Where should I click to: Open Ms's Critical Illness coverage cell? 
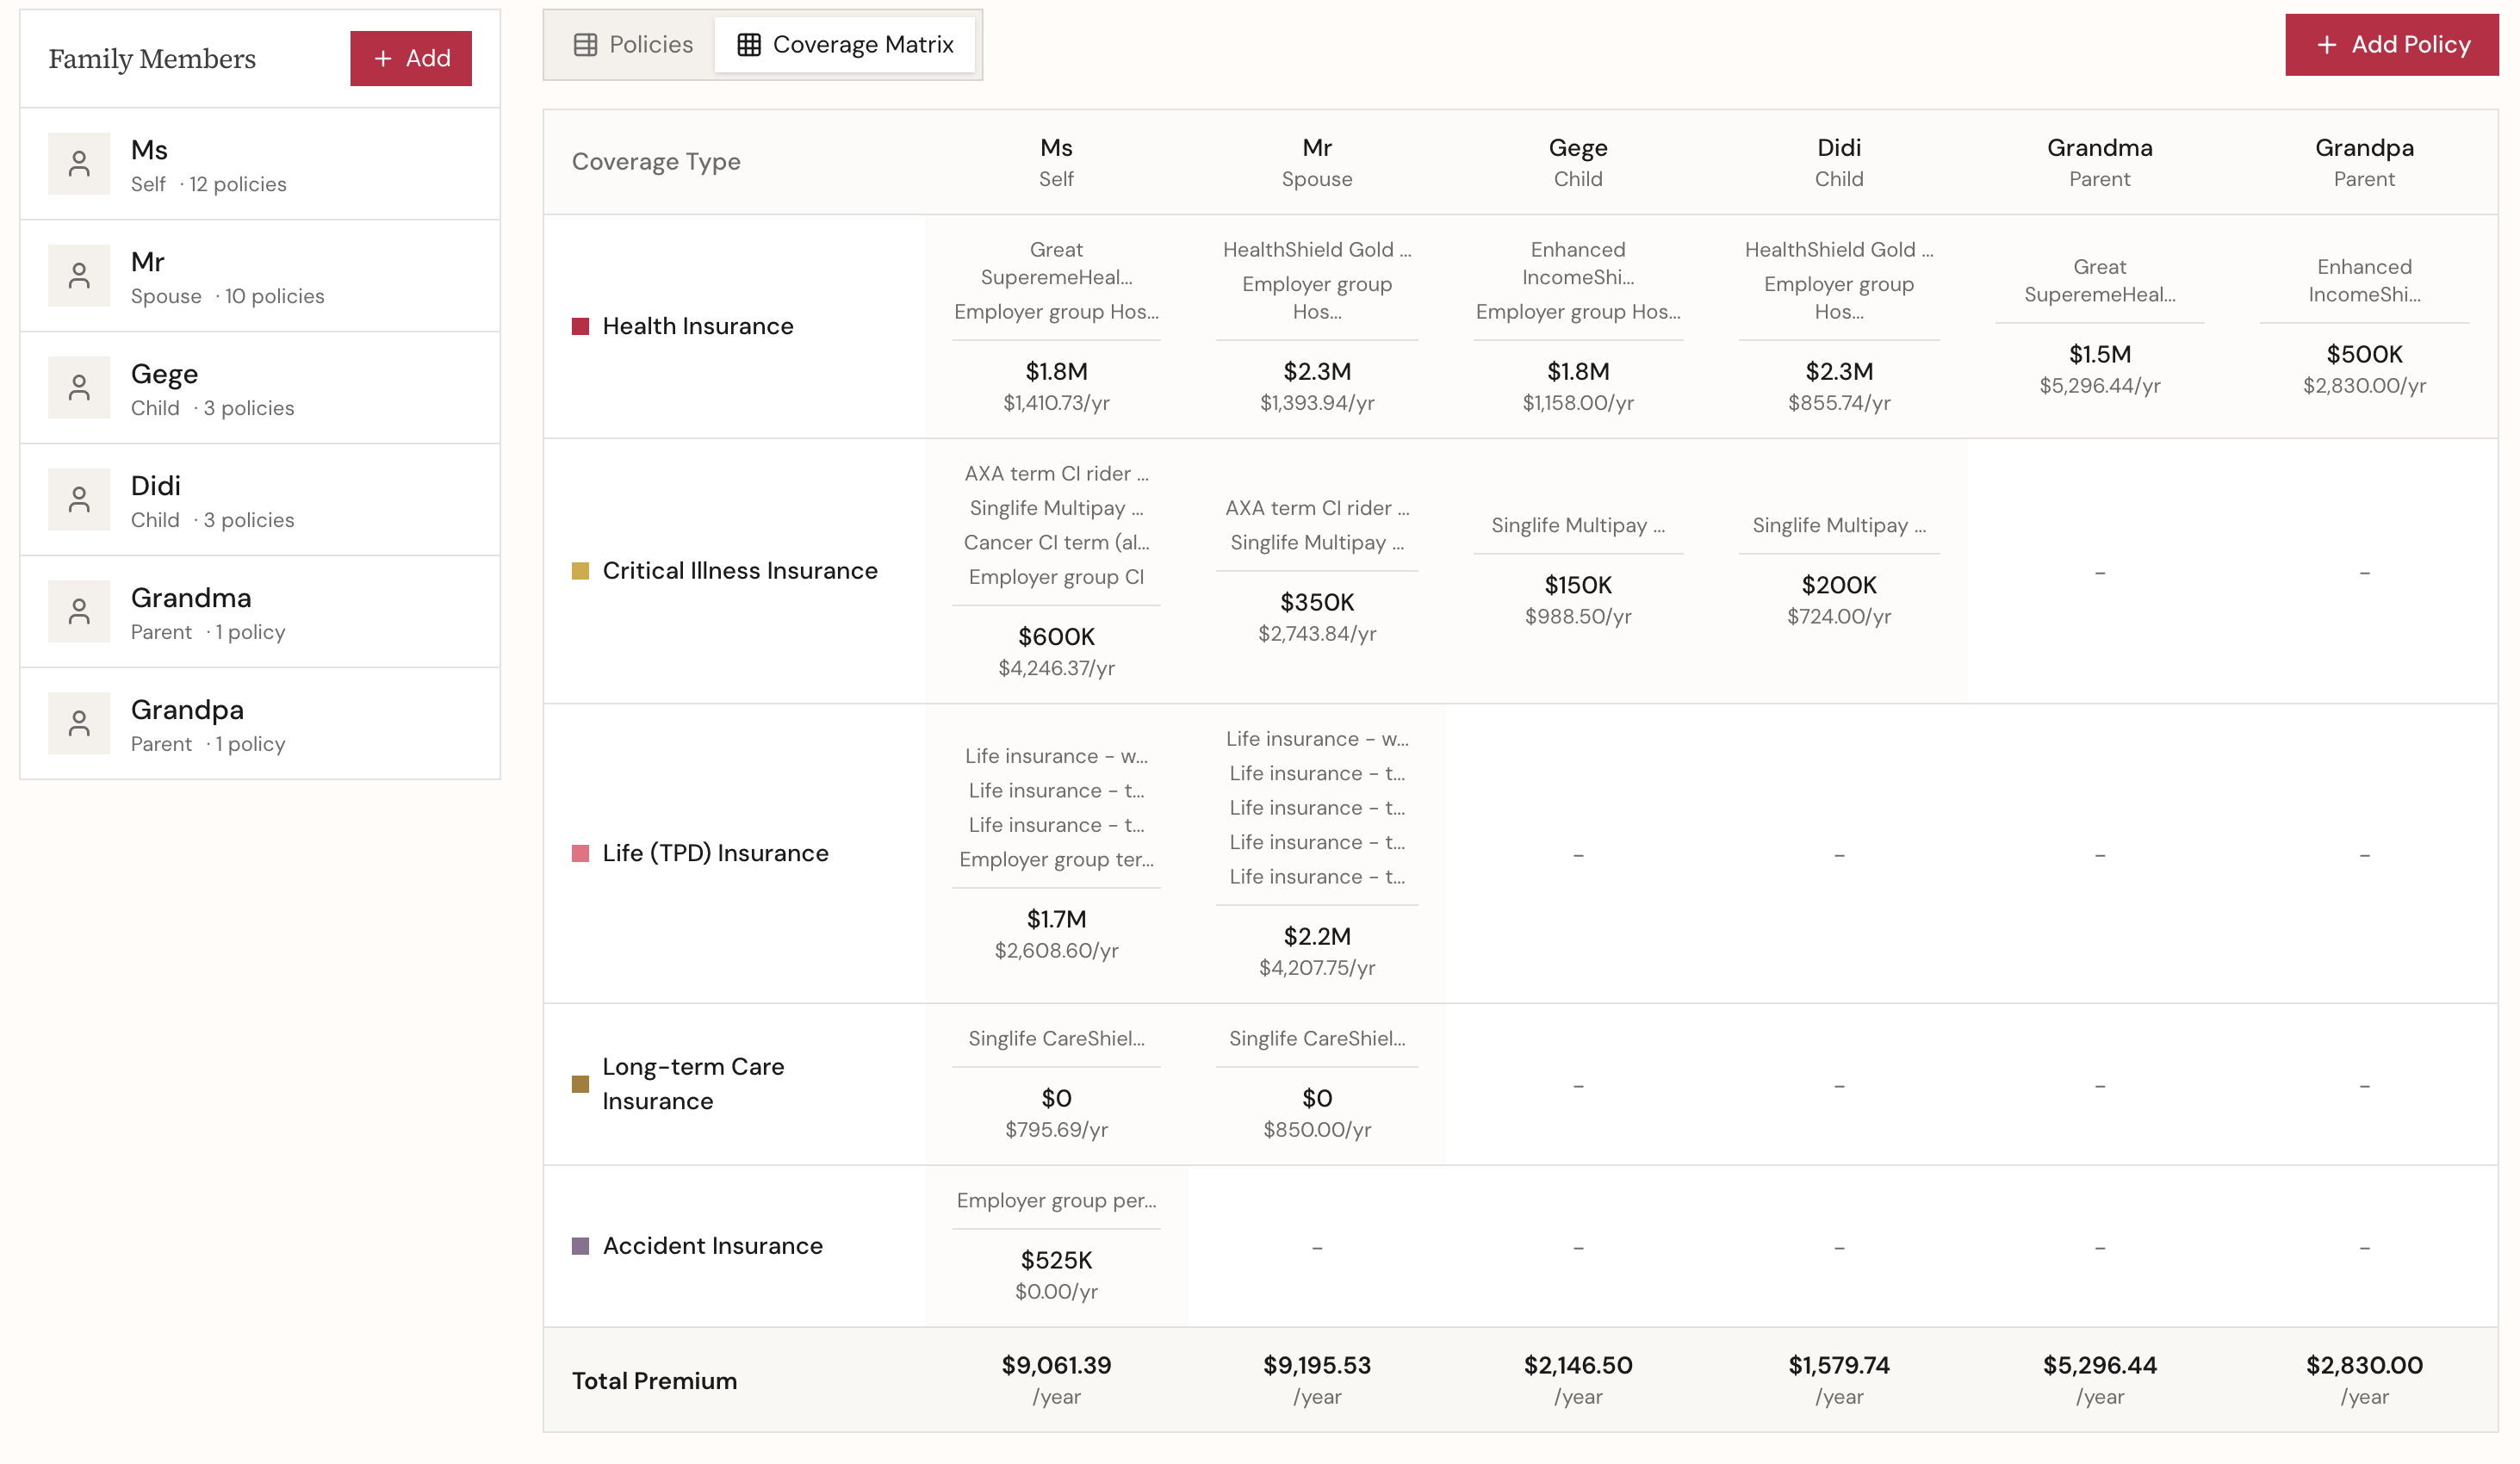(x=1056, y=571)
